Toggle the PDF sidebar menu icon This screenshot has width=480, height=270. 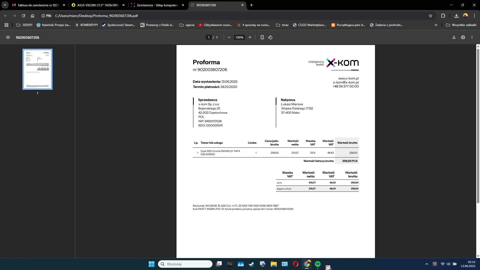tap(8, 37)
